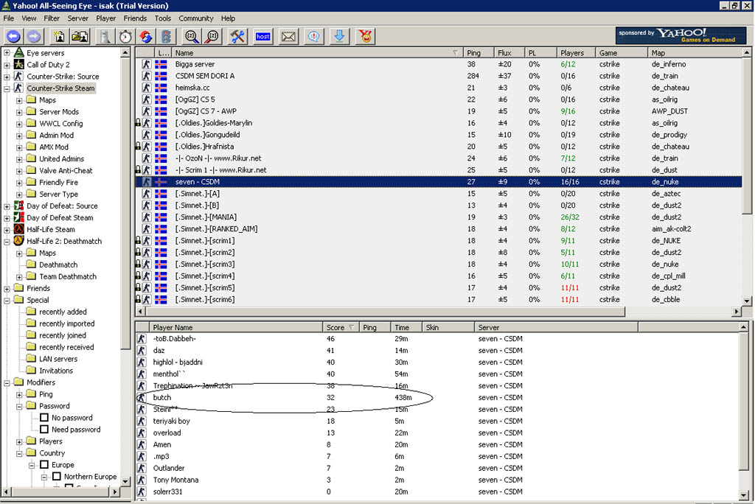The width and height of the screenshot is (755, 504).
Task: Expand the Valve Anti-Cheat folder
Action: 19,170
